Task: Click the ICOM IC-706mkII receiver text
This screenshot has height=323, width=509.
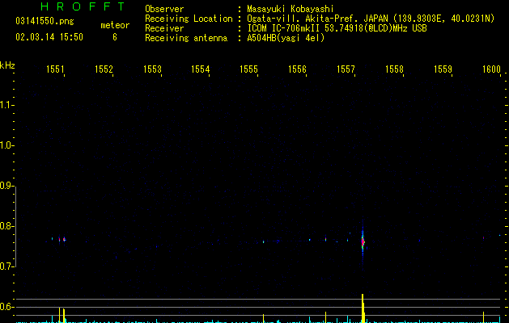Action: (x=337, y=28)
